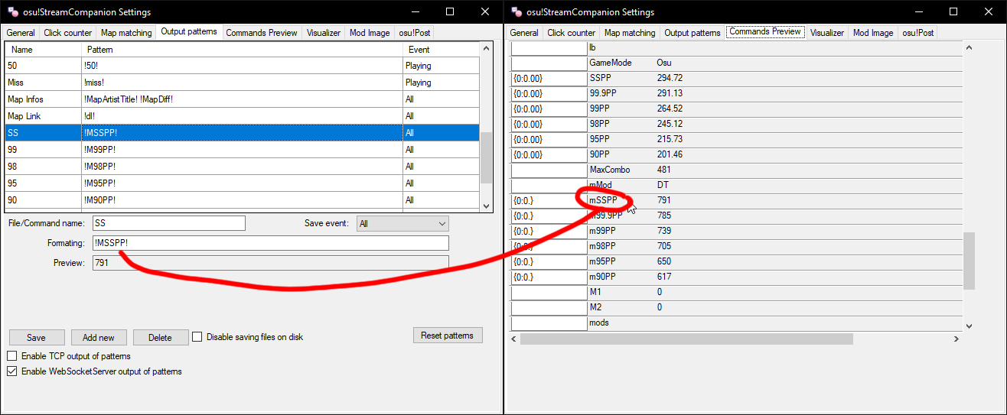The width and height of the screenshot is (1007, 415).
Task: Open the Visualizer tab in the right window
Action: pos(826,33)
